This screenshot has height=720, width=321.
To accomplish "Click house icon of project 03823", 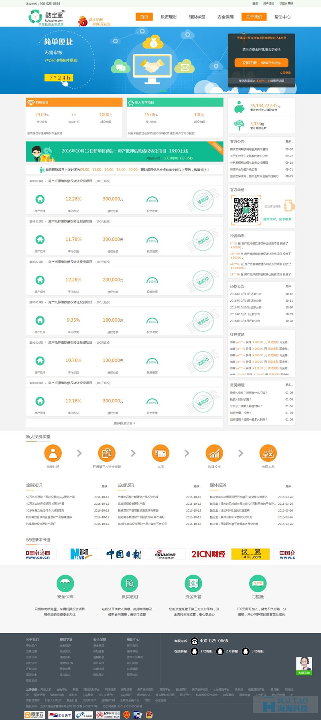I will (x=40, y=199).
